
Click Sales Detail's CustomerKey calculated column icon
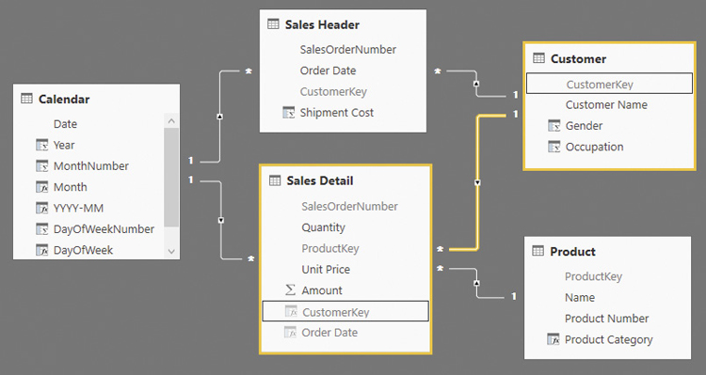291,312
